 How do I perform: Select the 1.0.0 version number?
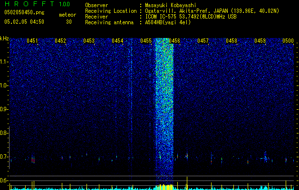(x=65, y=4)
